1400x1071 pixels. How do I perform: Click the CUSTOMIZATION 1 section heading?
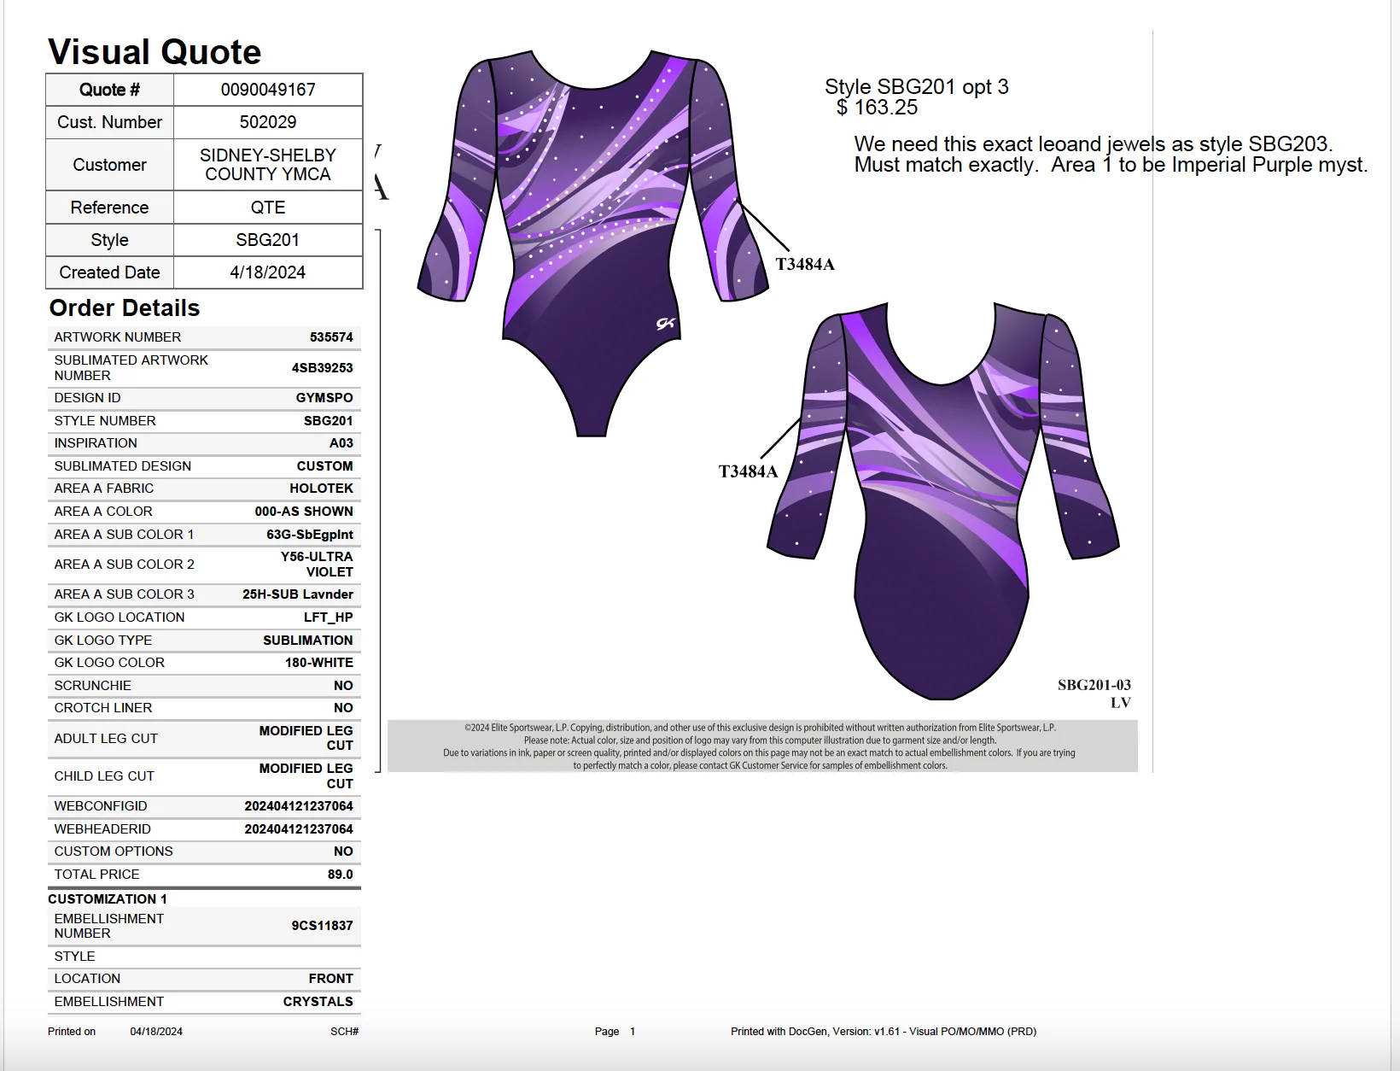(x=108, y=899)
